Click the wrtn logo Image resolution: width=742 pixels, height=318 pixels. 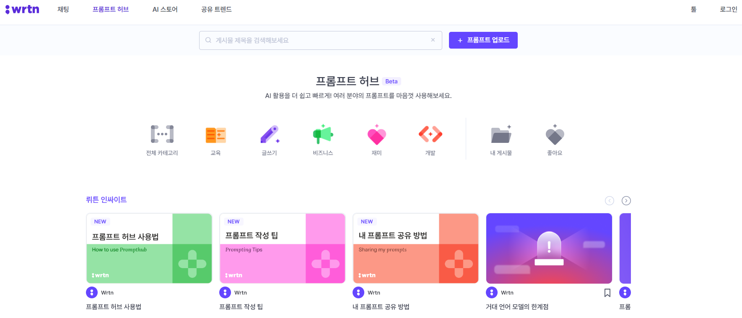pyautogui.click(x=22, y=9)
